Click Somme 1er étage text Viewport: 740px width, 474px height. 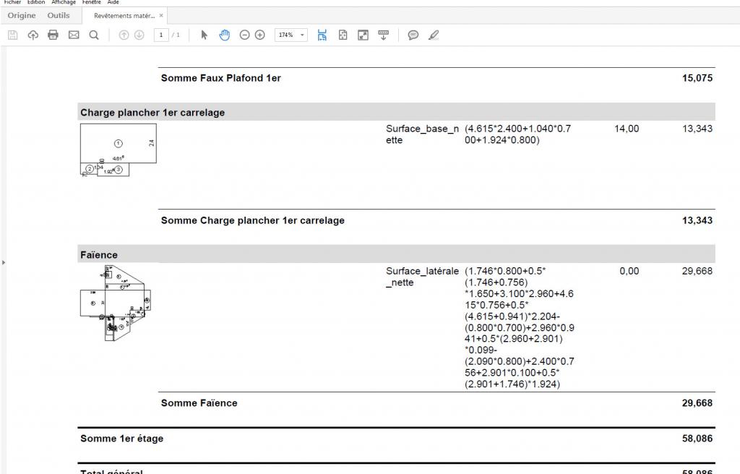(121, 439)
